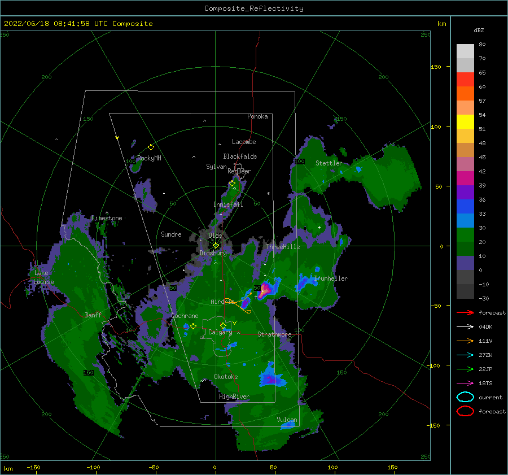The width and height of the screenshot is (508, 475).
Task: Select the Banff label
Action: [x=93, y=315]
